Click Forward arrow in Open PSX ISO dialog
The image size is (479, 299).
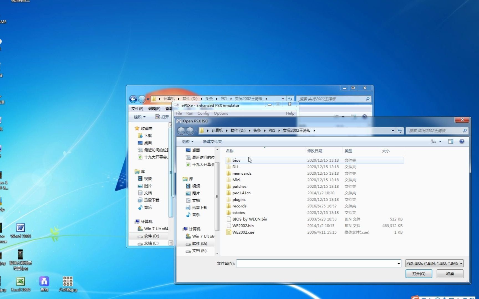tap(190, 131)
